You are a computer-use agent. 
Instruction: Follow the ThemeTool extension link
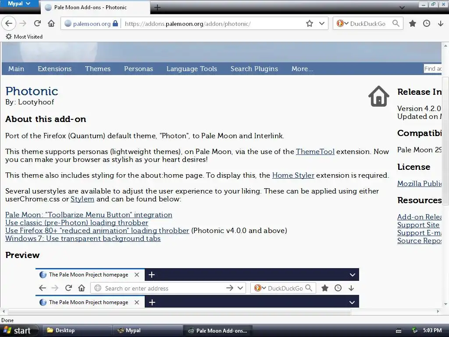coord(315,151)
